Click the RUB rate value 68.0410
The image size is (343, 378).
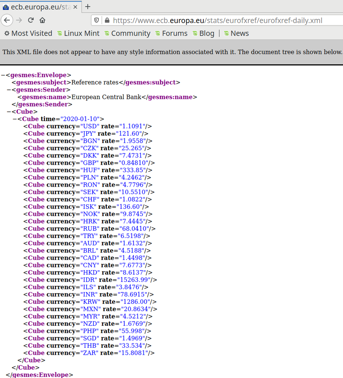134,229
